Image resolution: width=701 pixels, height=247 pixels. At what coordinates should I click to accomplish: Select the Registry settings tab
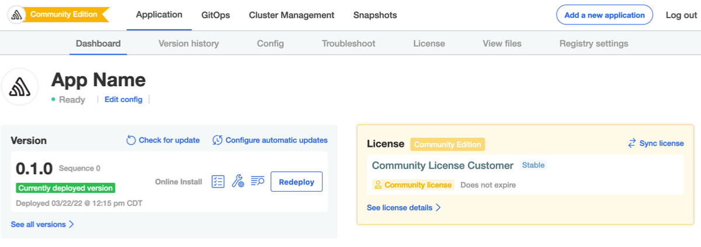point(594,44)
